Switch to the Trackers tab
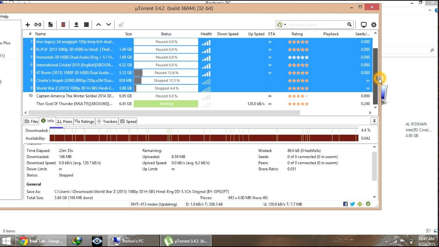Image resolution: width=439 pixels, height=247 pixels. tap(107, 121)
